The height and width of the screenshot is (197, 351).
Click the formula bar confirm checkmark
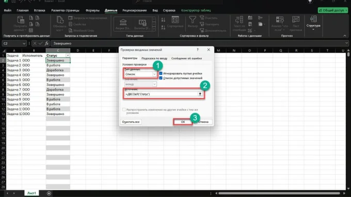(x=40, y=43)
